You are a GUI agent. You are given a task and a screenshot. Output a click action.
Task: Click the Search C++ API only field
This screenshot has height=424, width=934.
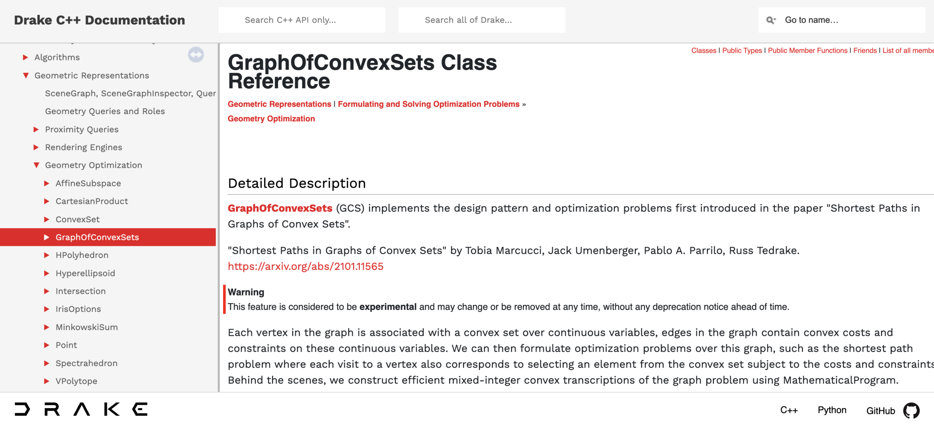tap(301, 20)
